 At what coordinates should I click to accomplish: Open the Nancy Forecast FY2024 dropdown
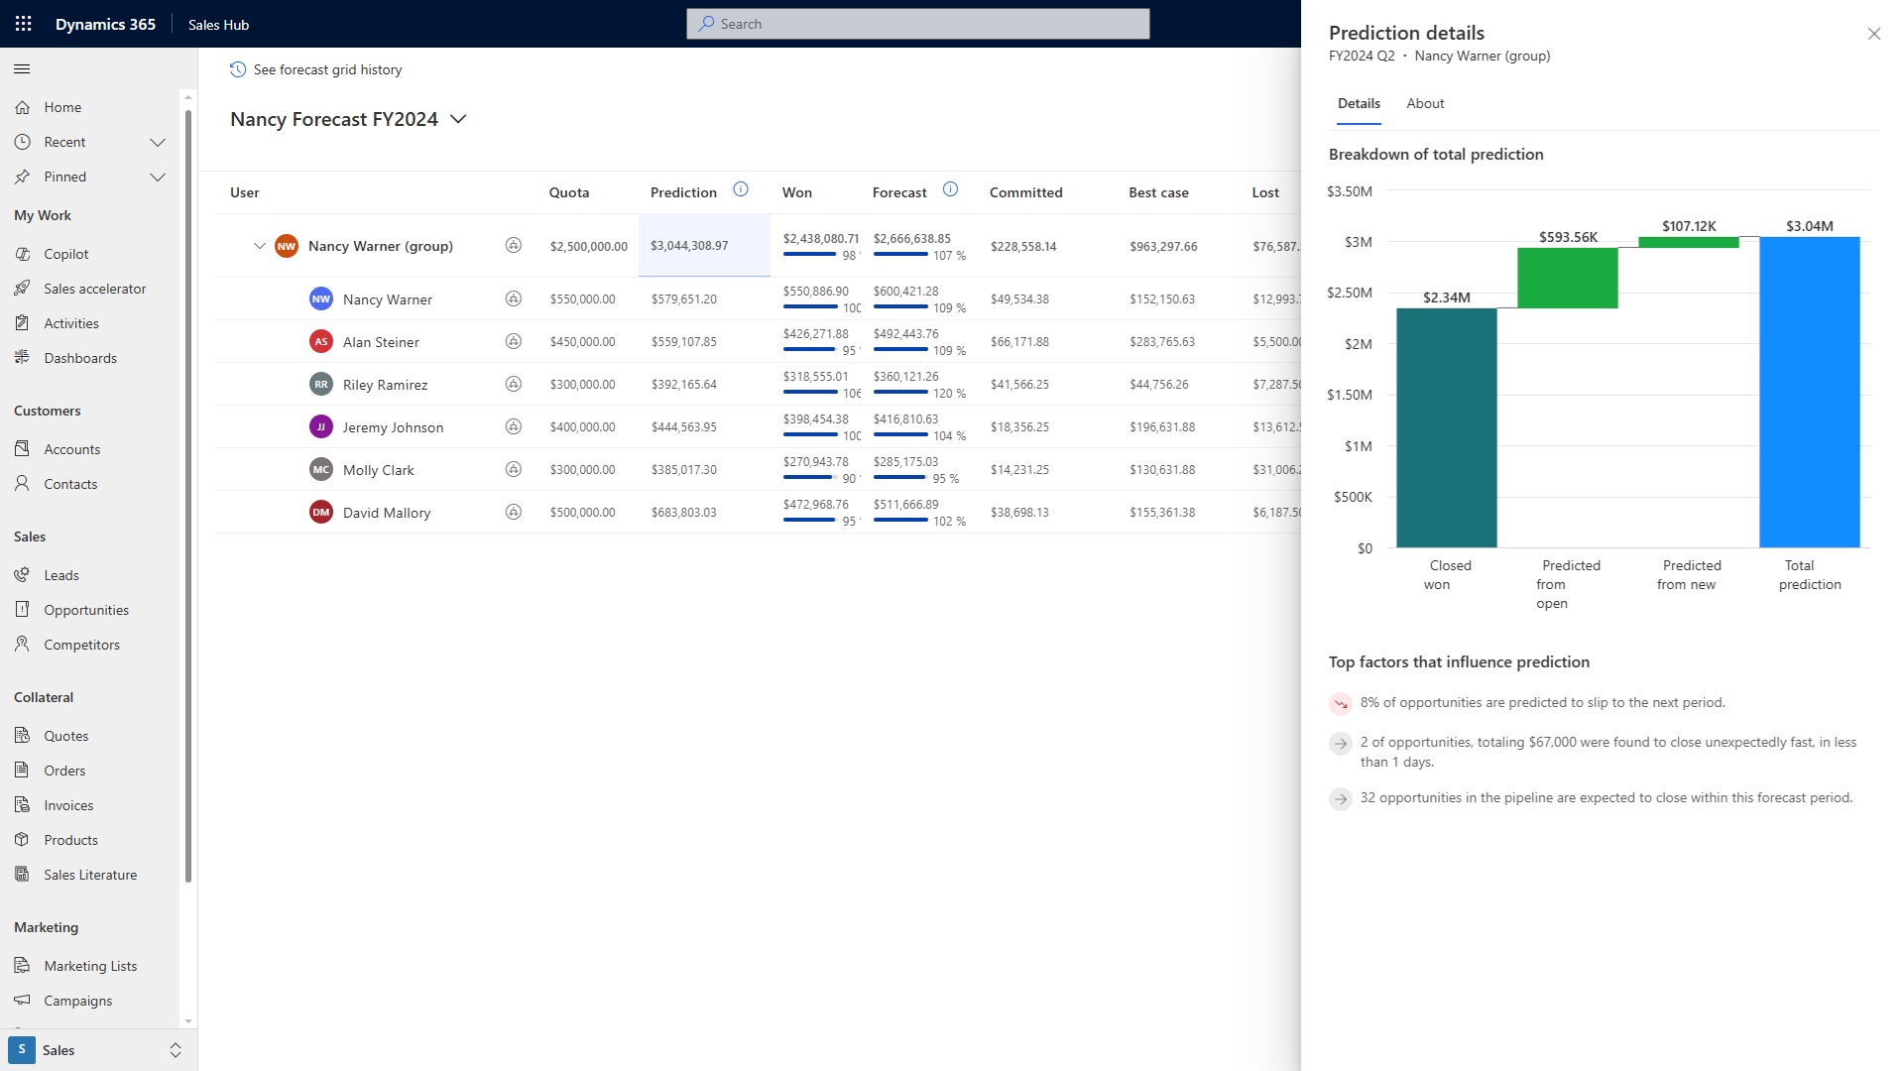pos(458,119)
